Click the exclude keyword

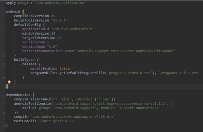point(29,108)
